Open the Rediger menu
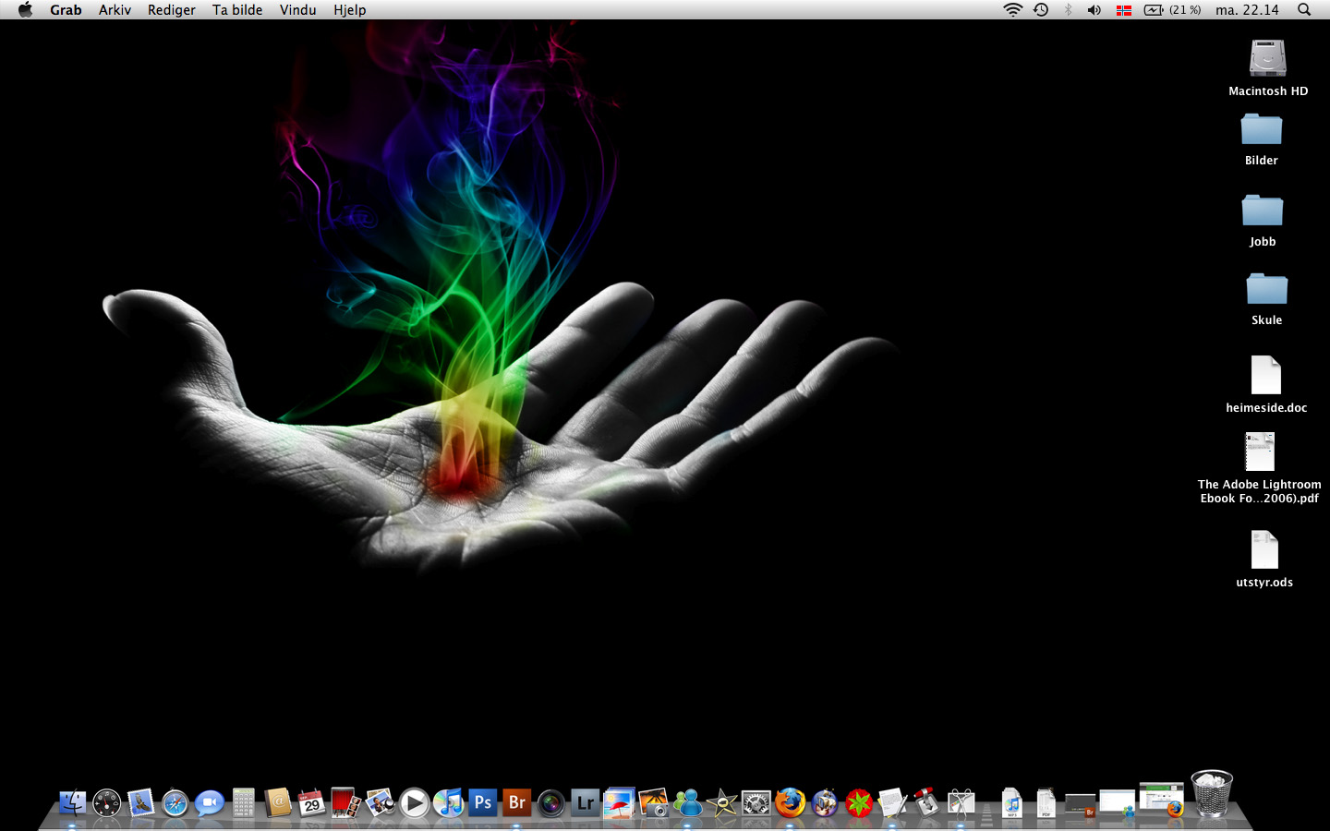The height and width of the screenshot is (831, 1330). 172,9
